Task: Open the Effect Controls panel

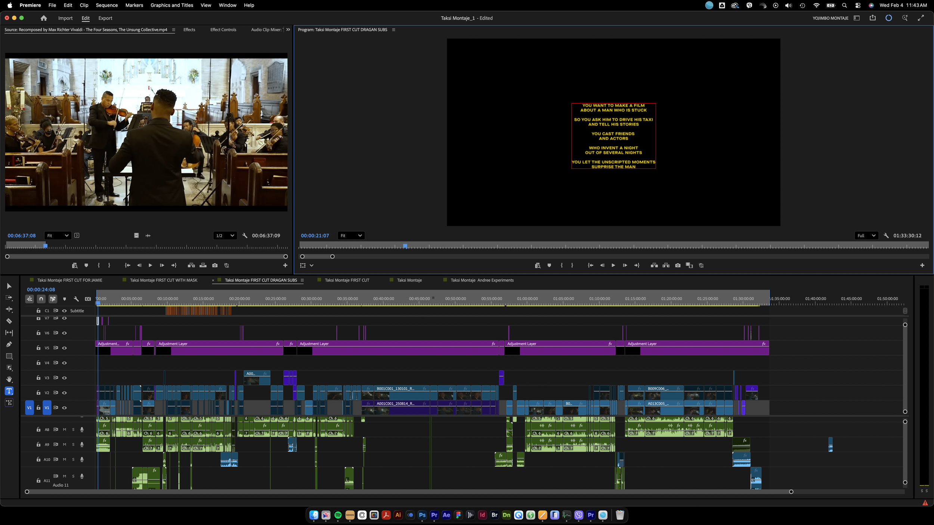Action: (223, 29)
